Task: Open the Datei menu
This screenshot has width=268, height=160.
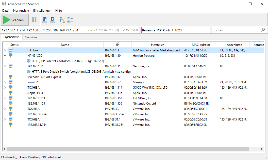Action: click(6, 11)
